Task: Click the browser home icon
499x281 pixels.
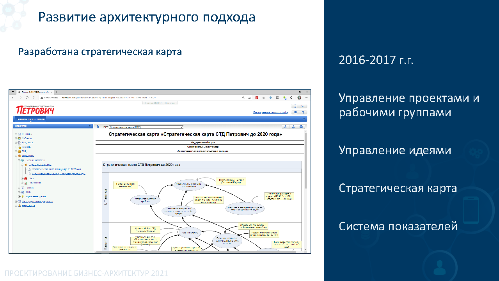Action: tap(34, 98)
